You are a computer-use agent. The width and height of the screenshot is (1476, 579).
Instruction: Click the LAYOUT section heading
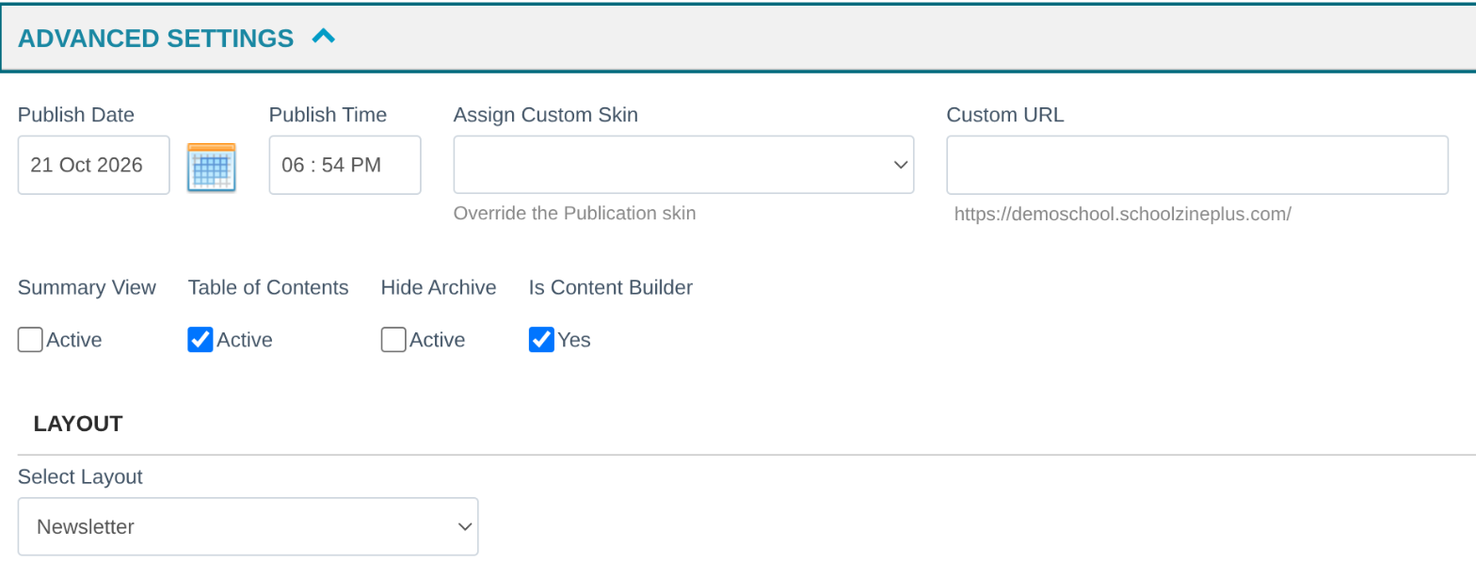pos(78,424)
